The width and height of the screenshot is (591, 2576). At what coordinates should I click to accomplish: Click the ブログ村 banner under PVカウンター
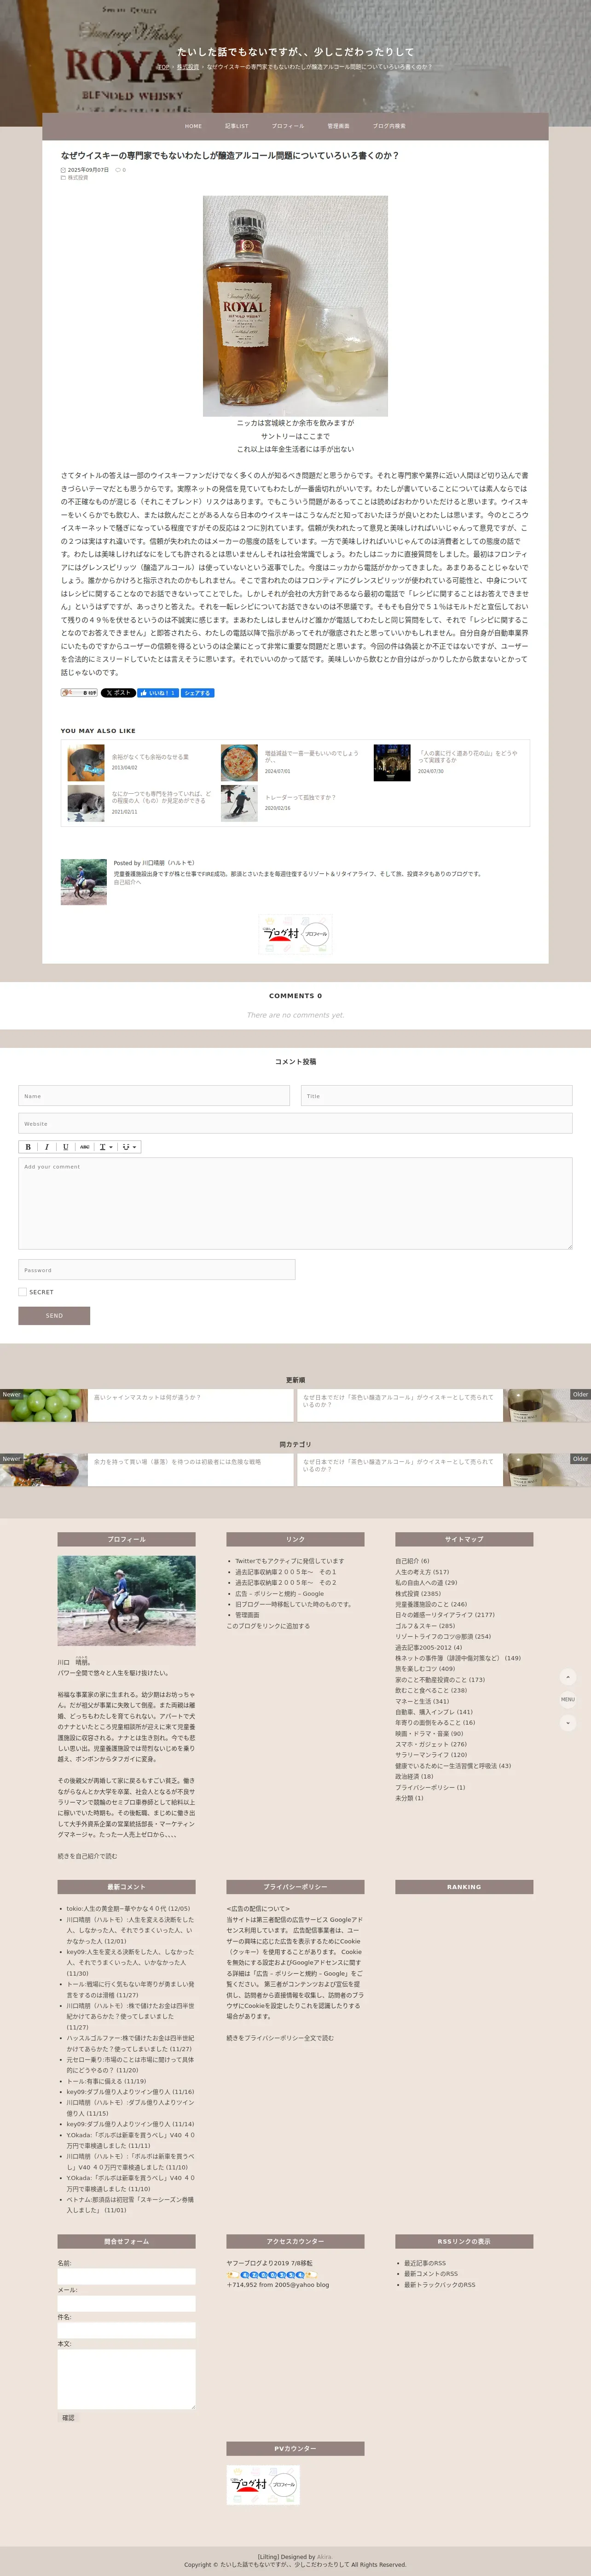(x=263, y=2485)
